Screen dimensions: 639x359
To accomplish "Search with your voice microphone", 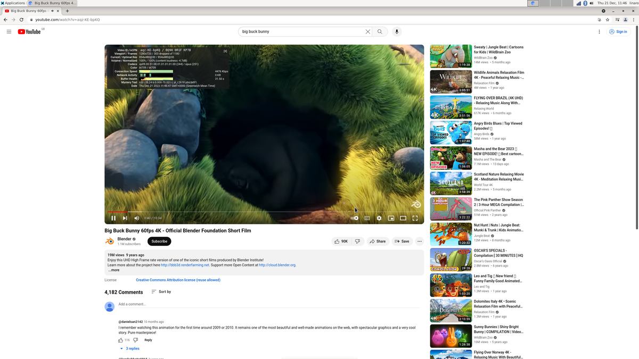I will pyautogui.click(x=397, y=32).
